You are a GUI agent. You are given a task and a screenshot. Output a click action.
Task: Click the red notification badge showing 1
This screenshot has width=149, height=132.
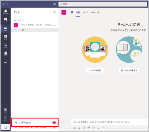[54, 123]
